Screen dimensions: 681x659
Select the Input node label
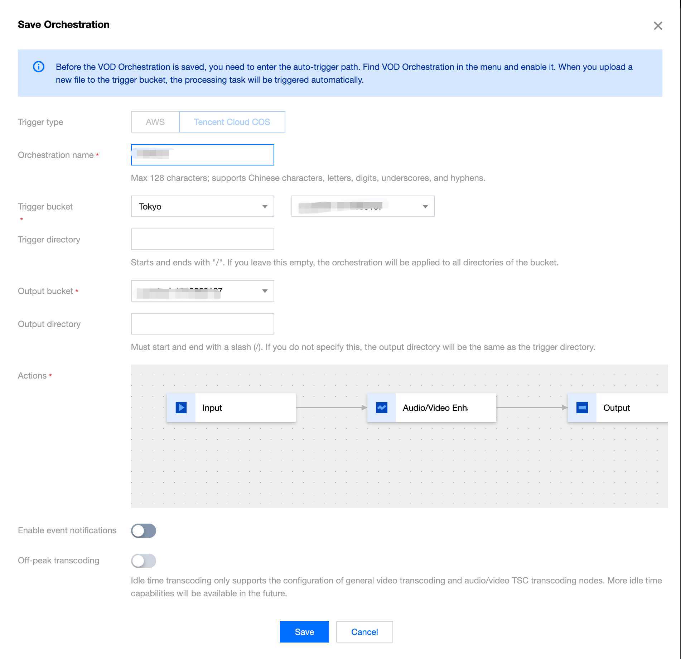(212, 408)
